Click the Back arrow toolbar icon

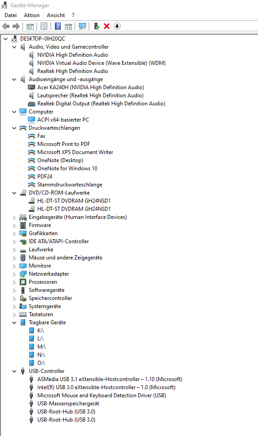(6, 27)
